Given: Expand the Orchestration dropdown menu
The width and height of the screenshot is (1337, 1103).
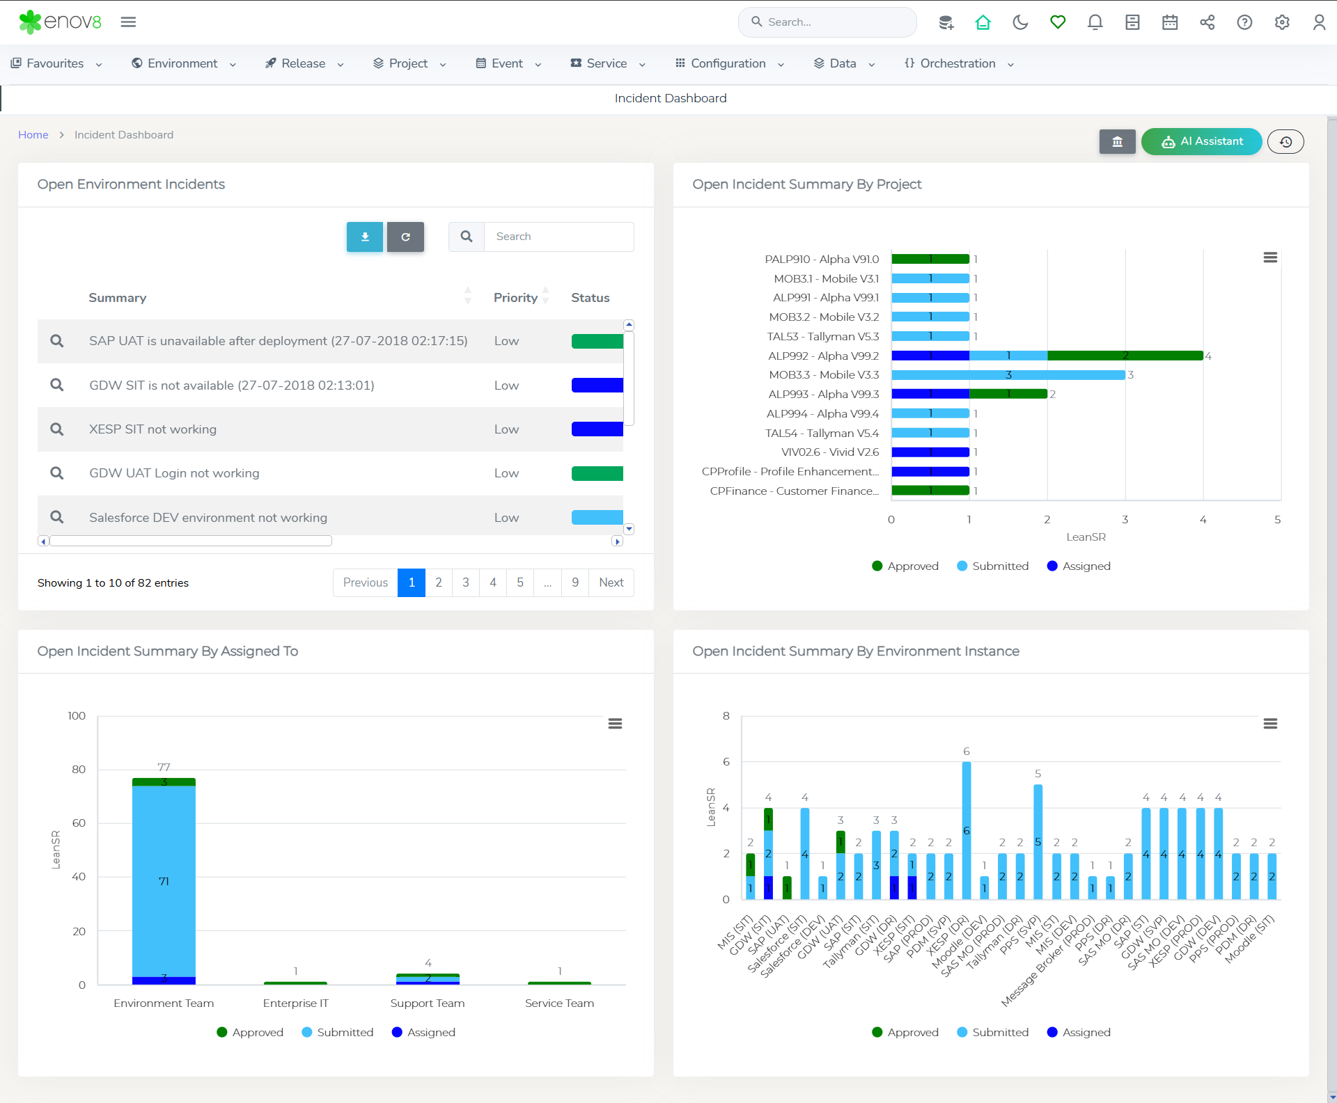Looking at the screenshot, I should [959, 63].
